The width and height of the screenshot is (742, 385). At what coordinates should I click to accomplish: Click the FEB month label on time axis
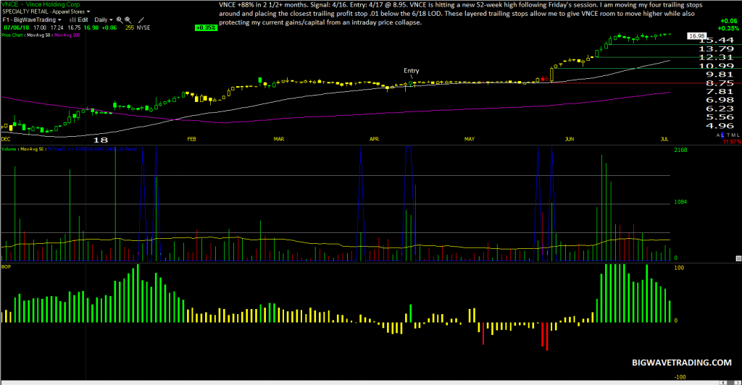(191, 139)
